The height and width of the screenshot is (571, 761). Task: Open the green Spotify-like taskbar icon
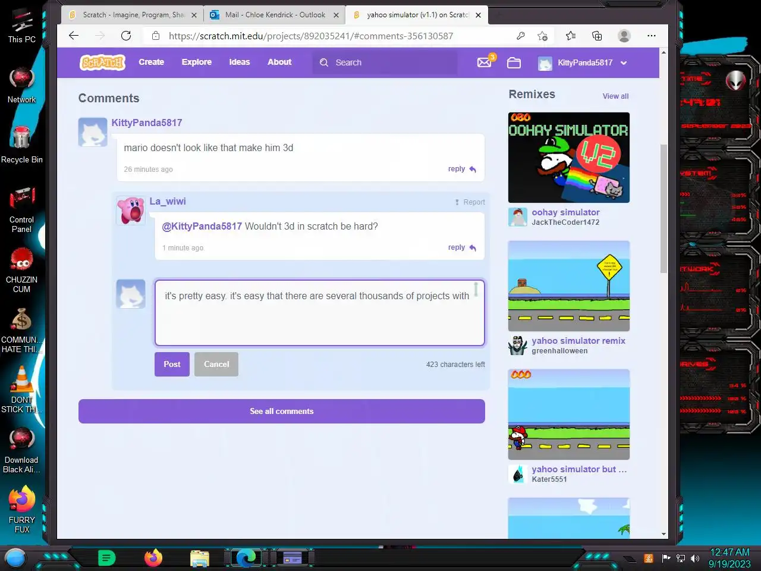[106, 558]
